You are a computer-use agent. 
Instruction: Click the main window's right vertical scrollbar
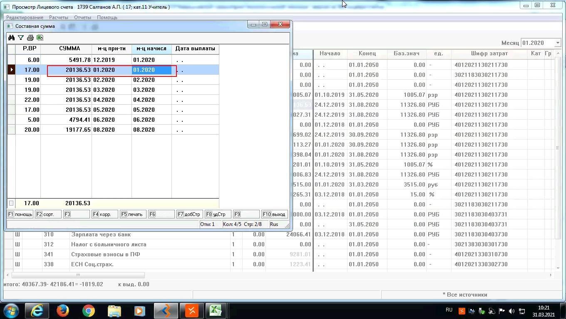click(558, 147)
